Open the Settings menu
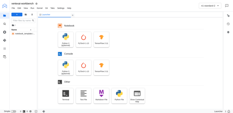Screen dimensions: 233x113 61,8
